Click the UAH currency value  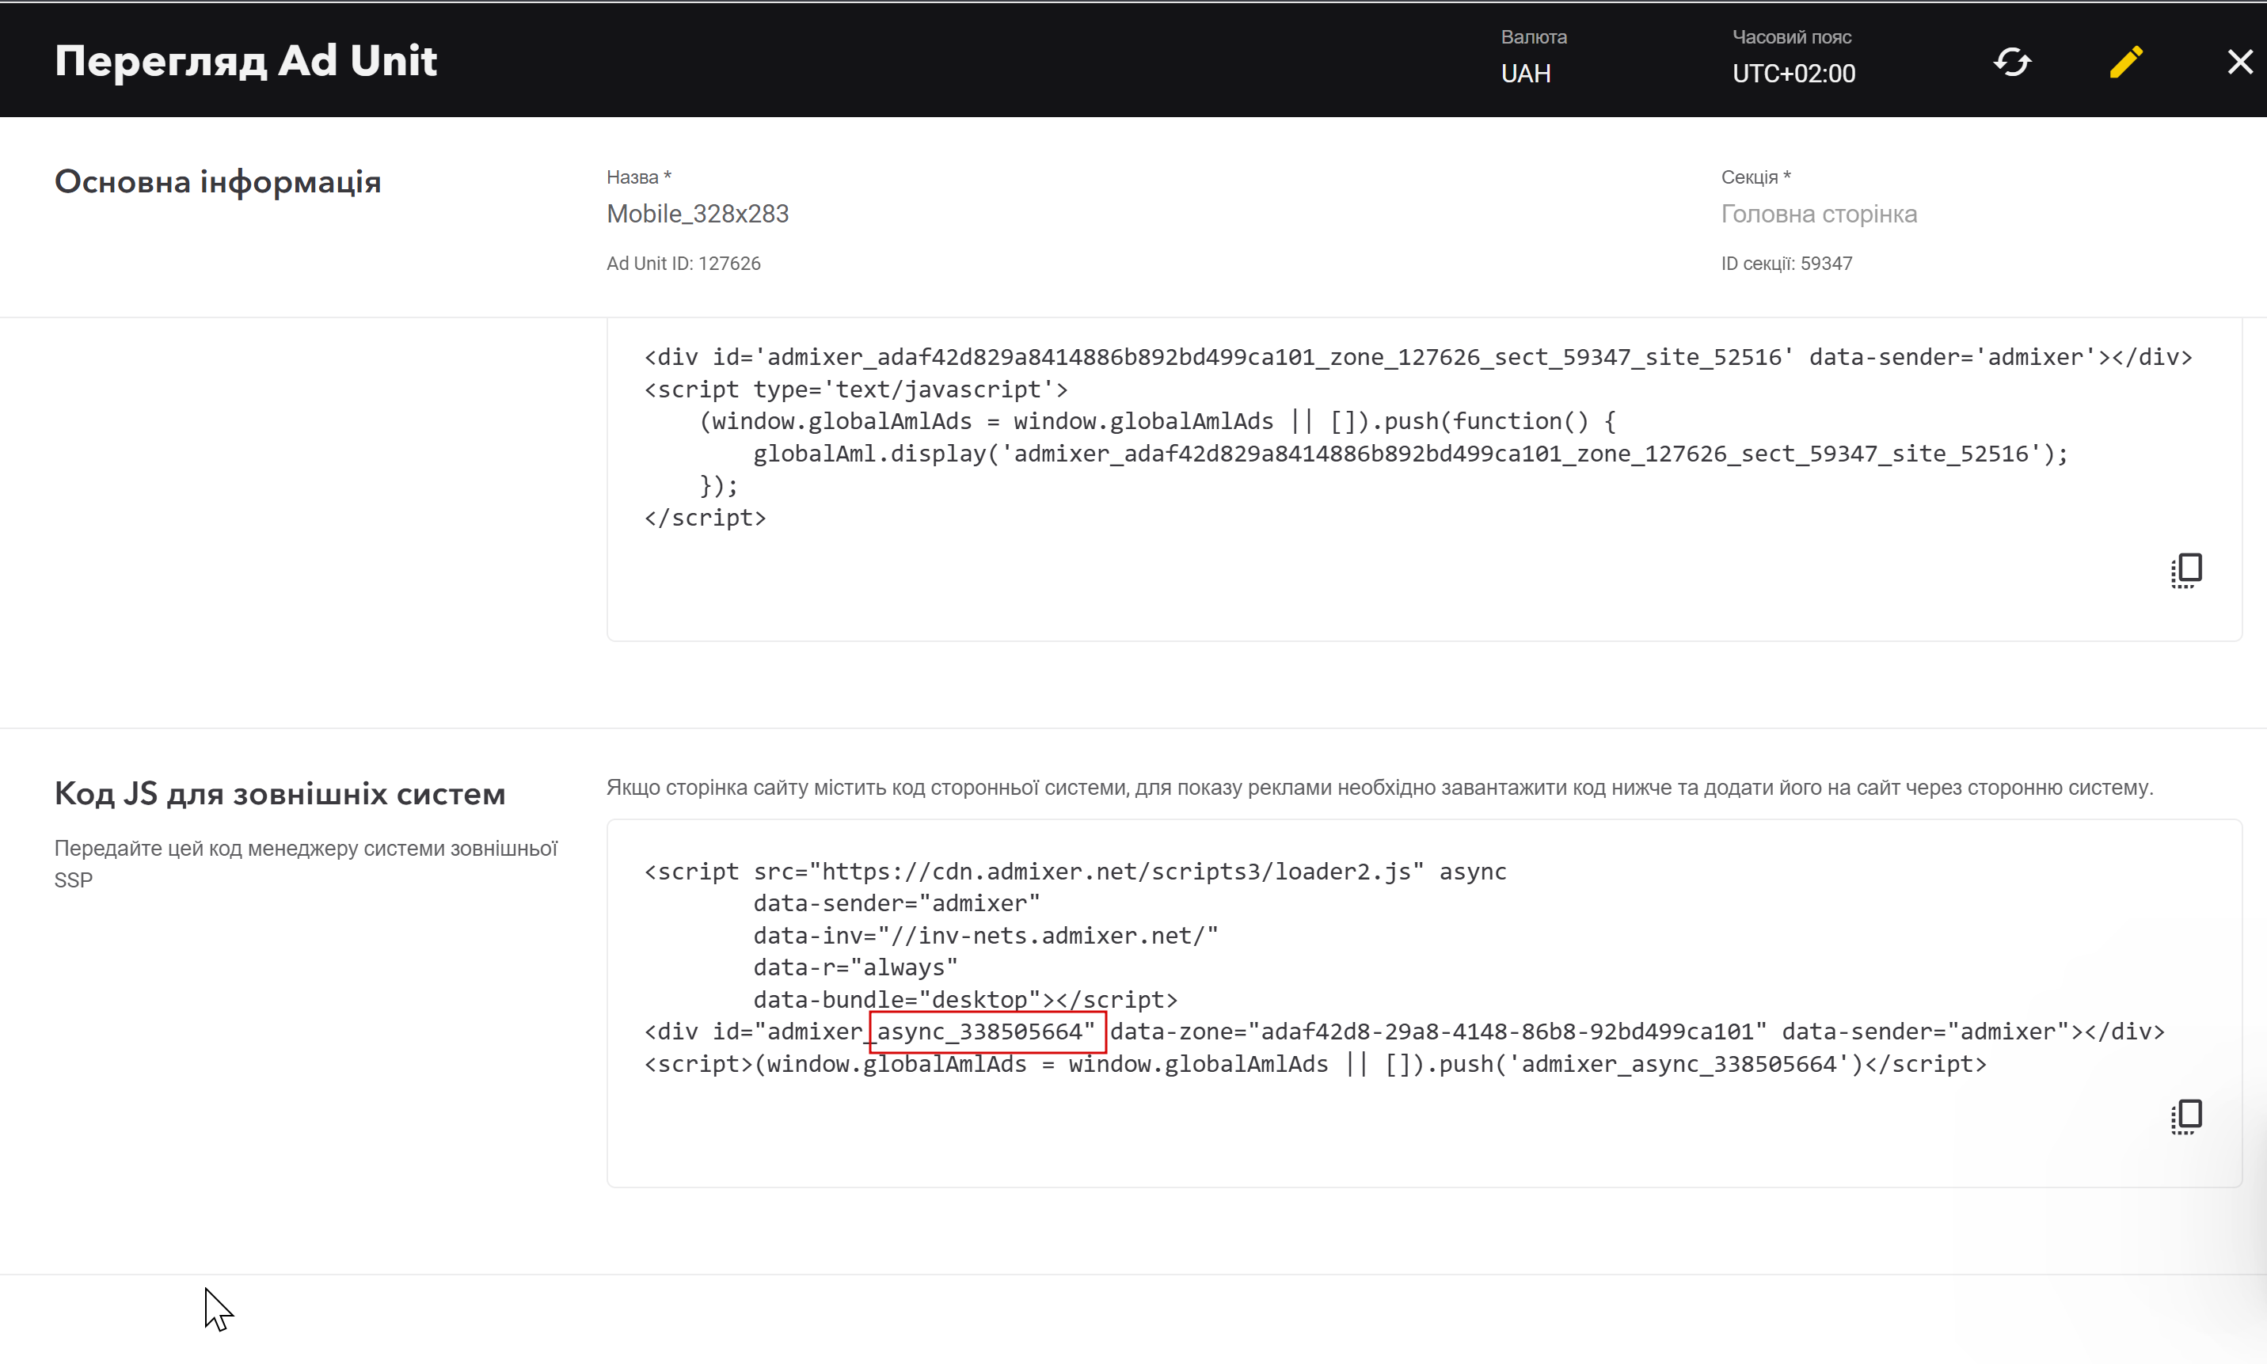point(1525,74)
